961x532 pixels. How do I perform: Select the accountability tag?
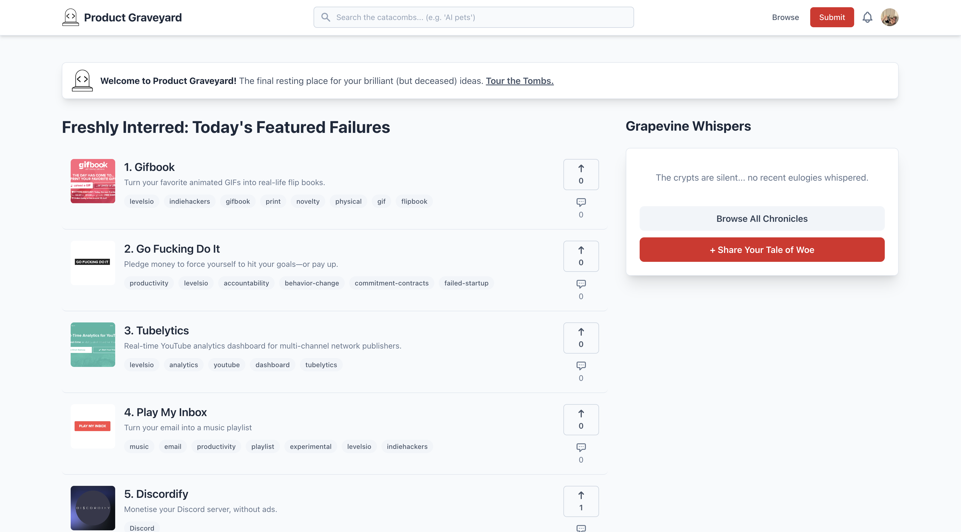[246, 283]
